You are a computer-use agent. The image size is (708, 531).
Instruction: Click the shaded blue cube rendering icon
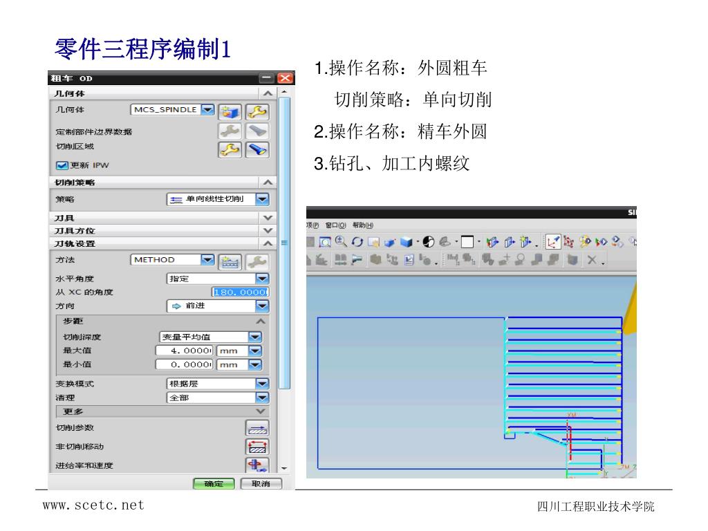[x=407, y=242]
